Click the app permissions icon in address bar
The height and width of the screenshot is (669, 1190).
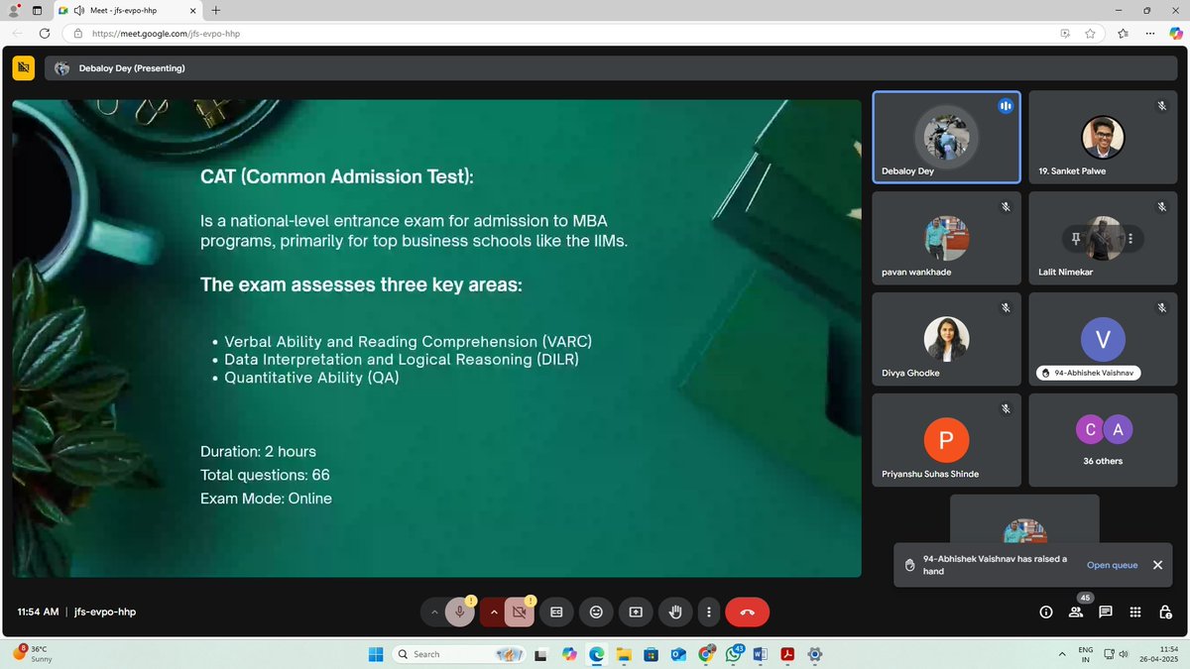(x=1065, y=33)
